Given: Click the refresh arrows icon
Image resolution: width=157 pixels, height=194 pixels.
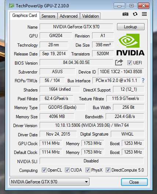Looking at the screenshot, I should coord(135,14).
